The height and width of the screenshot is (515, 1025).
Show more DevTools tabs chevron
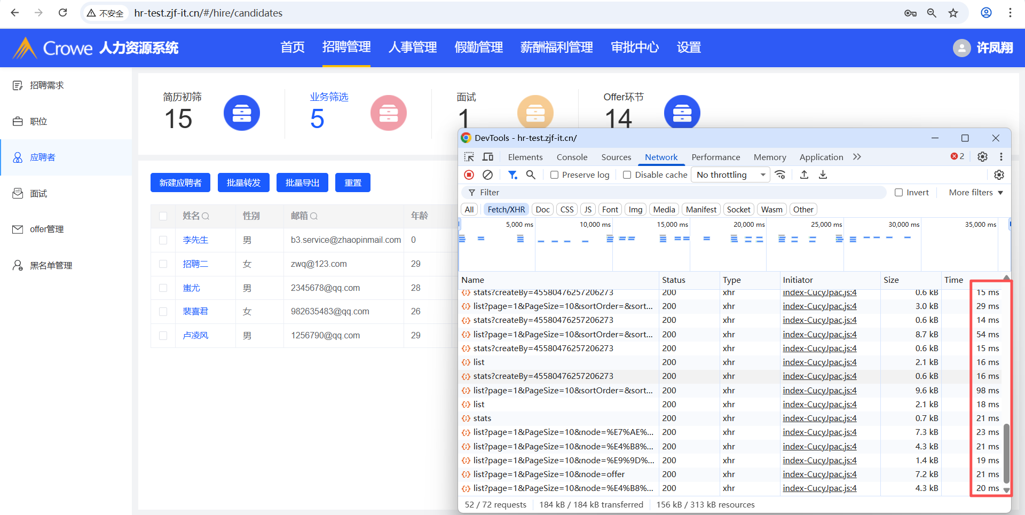(x=857, y=157)
